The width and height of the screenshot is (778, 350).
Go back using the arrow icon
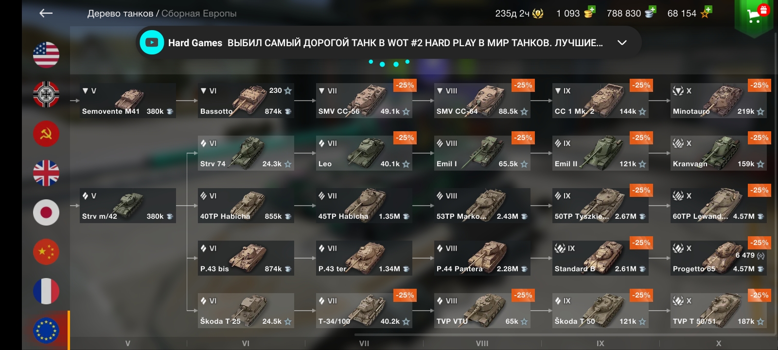pyautogui.click(x=46, y=13)
